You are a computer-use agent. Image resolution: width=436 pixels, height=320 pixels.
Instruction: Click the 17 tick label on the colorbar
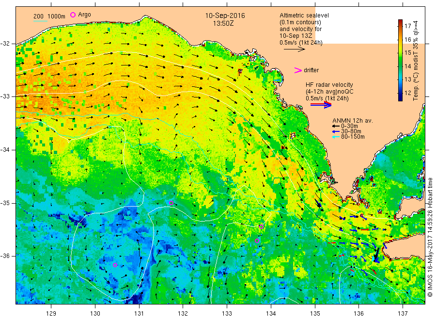407,26
